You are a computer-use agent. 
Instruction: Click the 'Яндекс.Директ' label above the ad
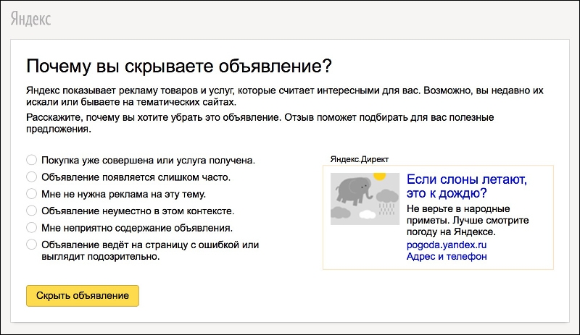(358, 158)
